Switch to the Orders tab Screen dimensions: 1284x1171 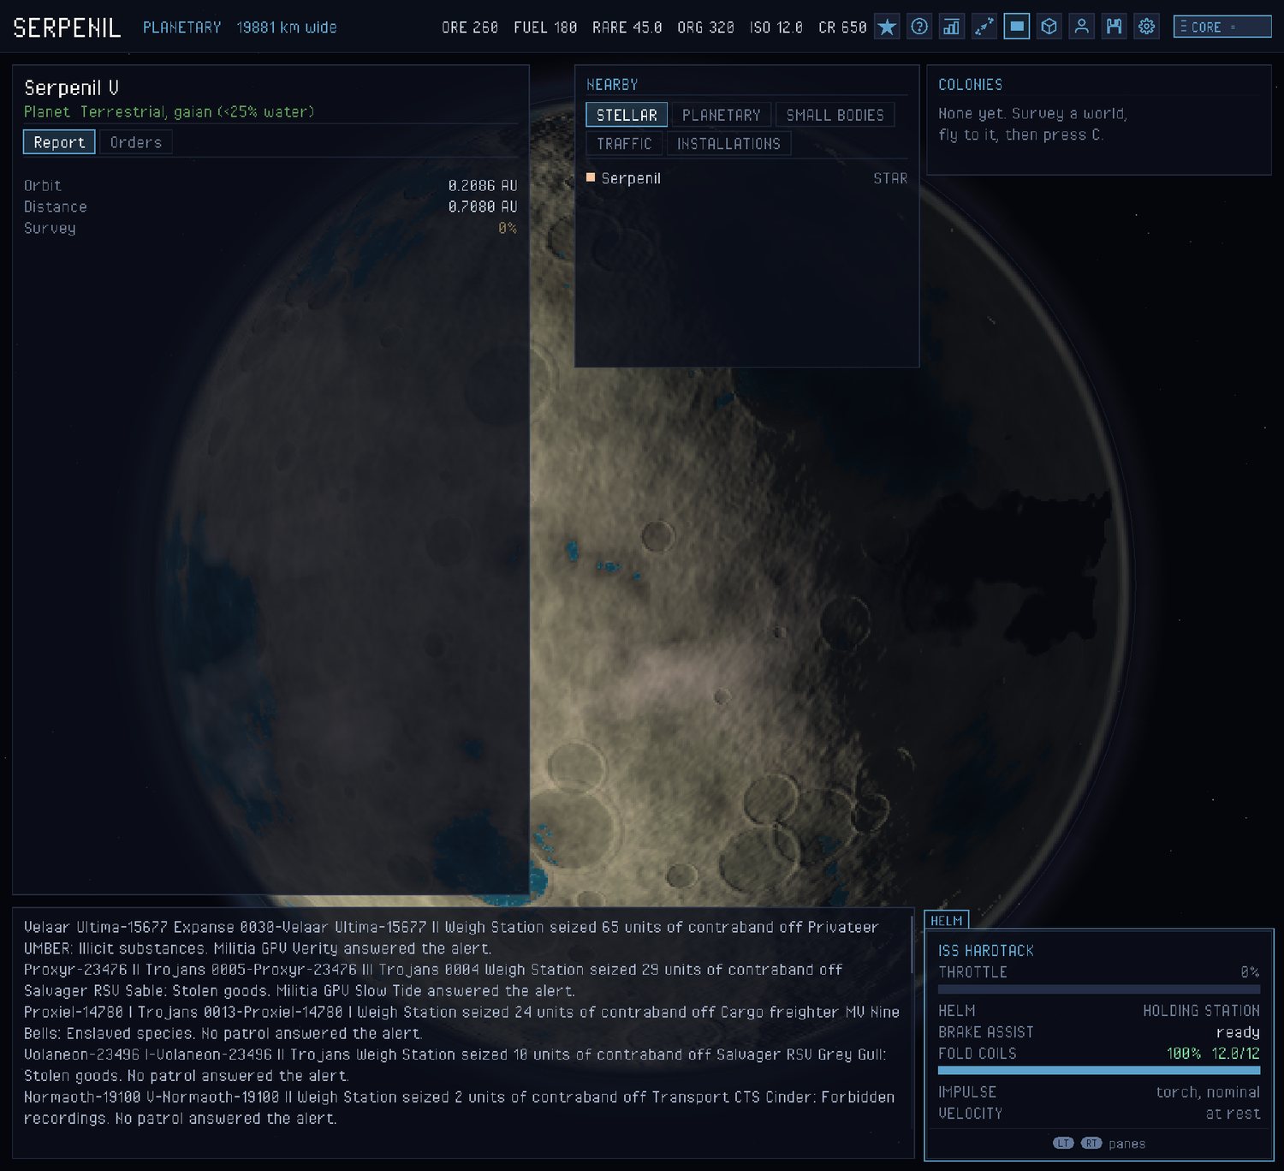(x=136, y=142)
